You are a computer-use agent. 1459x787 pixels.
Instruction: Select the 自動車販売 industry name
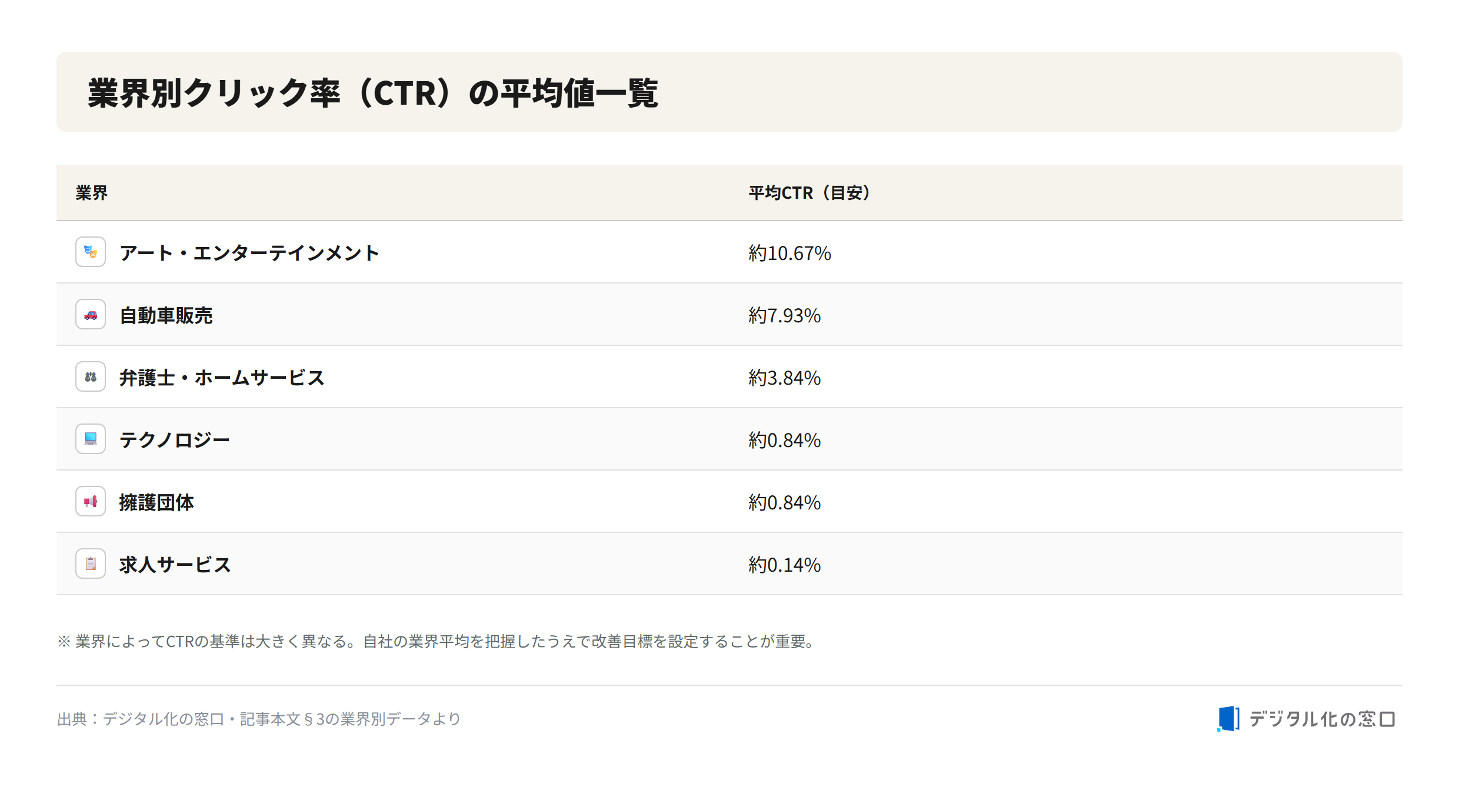(166, 315)
